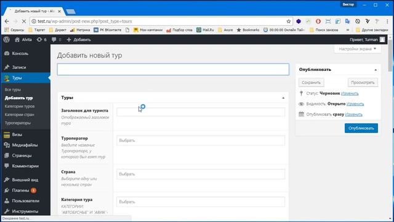The height and width of the screenshot is (222, 394).
Task: Open the РК ВКонтакте bookmark
Action: tap(108, 30)
